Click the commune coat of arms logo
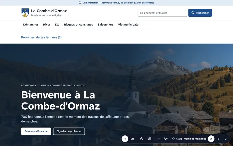The width and height of the screenshot is (233, 146). 25,13
